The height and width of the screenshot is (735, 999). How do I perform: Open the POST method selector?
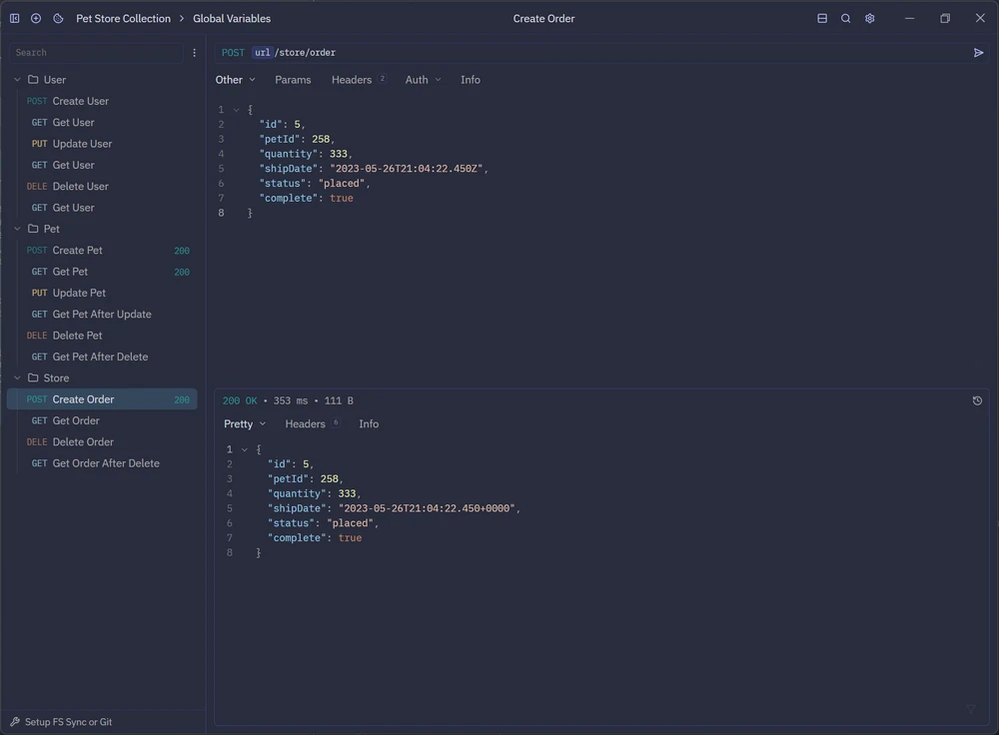pos(233,52)
